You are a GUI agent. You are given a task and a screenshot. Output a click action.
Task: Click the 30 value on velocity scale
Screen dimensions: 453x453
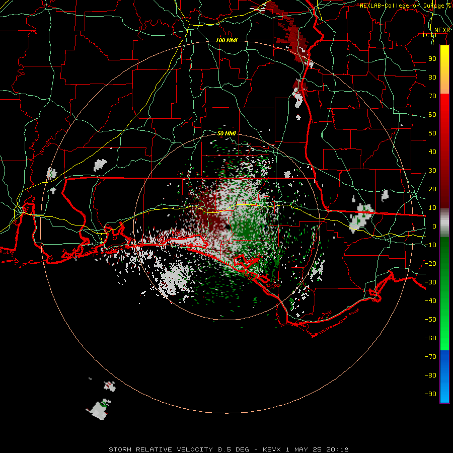pyautogui.click(x=432, y=171)
